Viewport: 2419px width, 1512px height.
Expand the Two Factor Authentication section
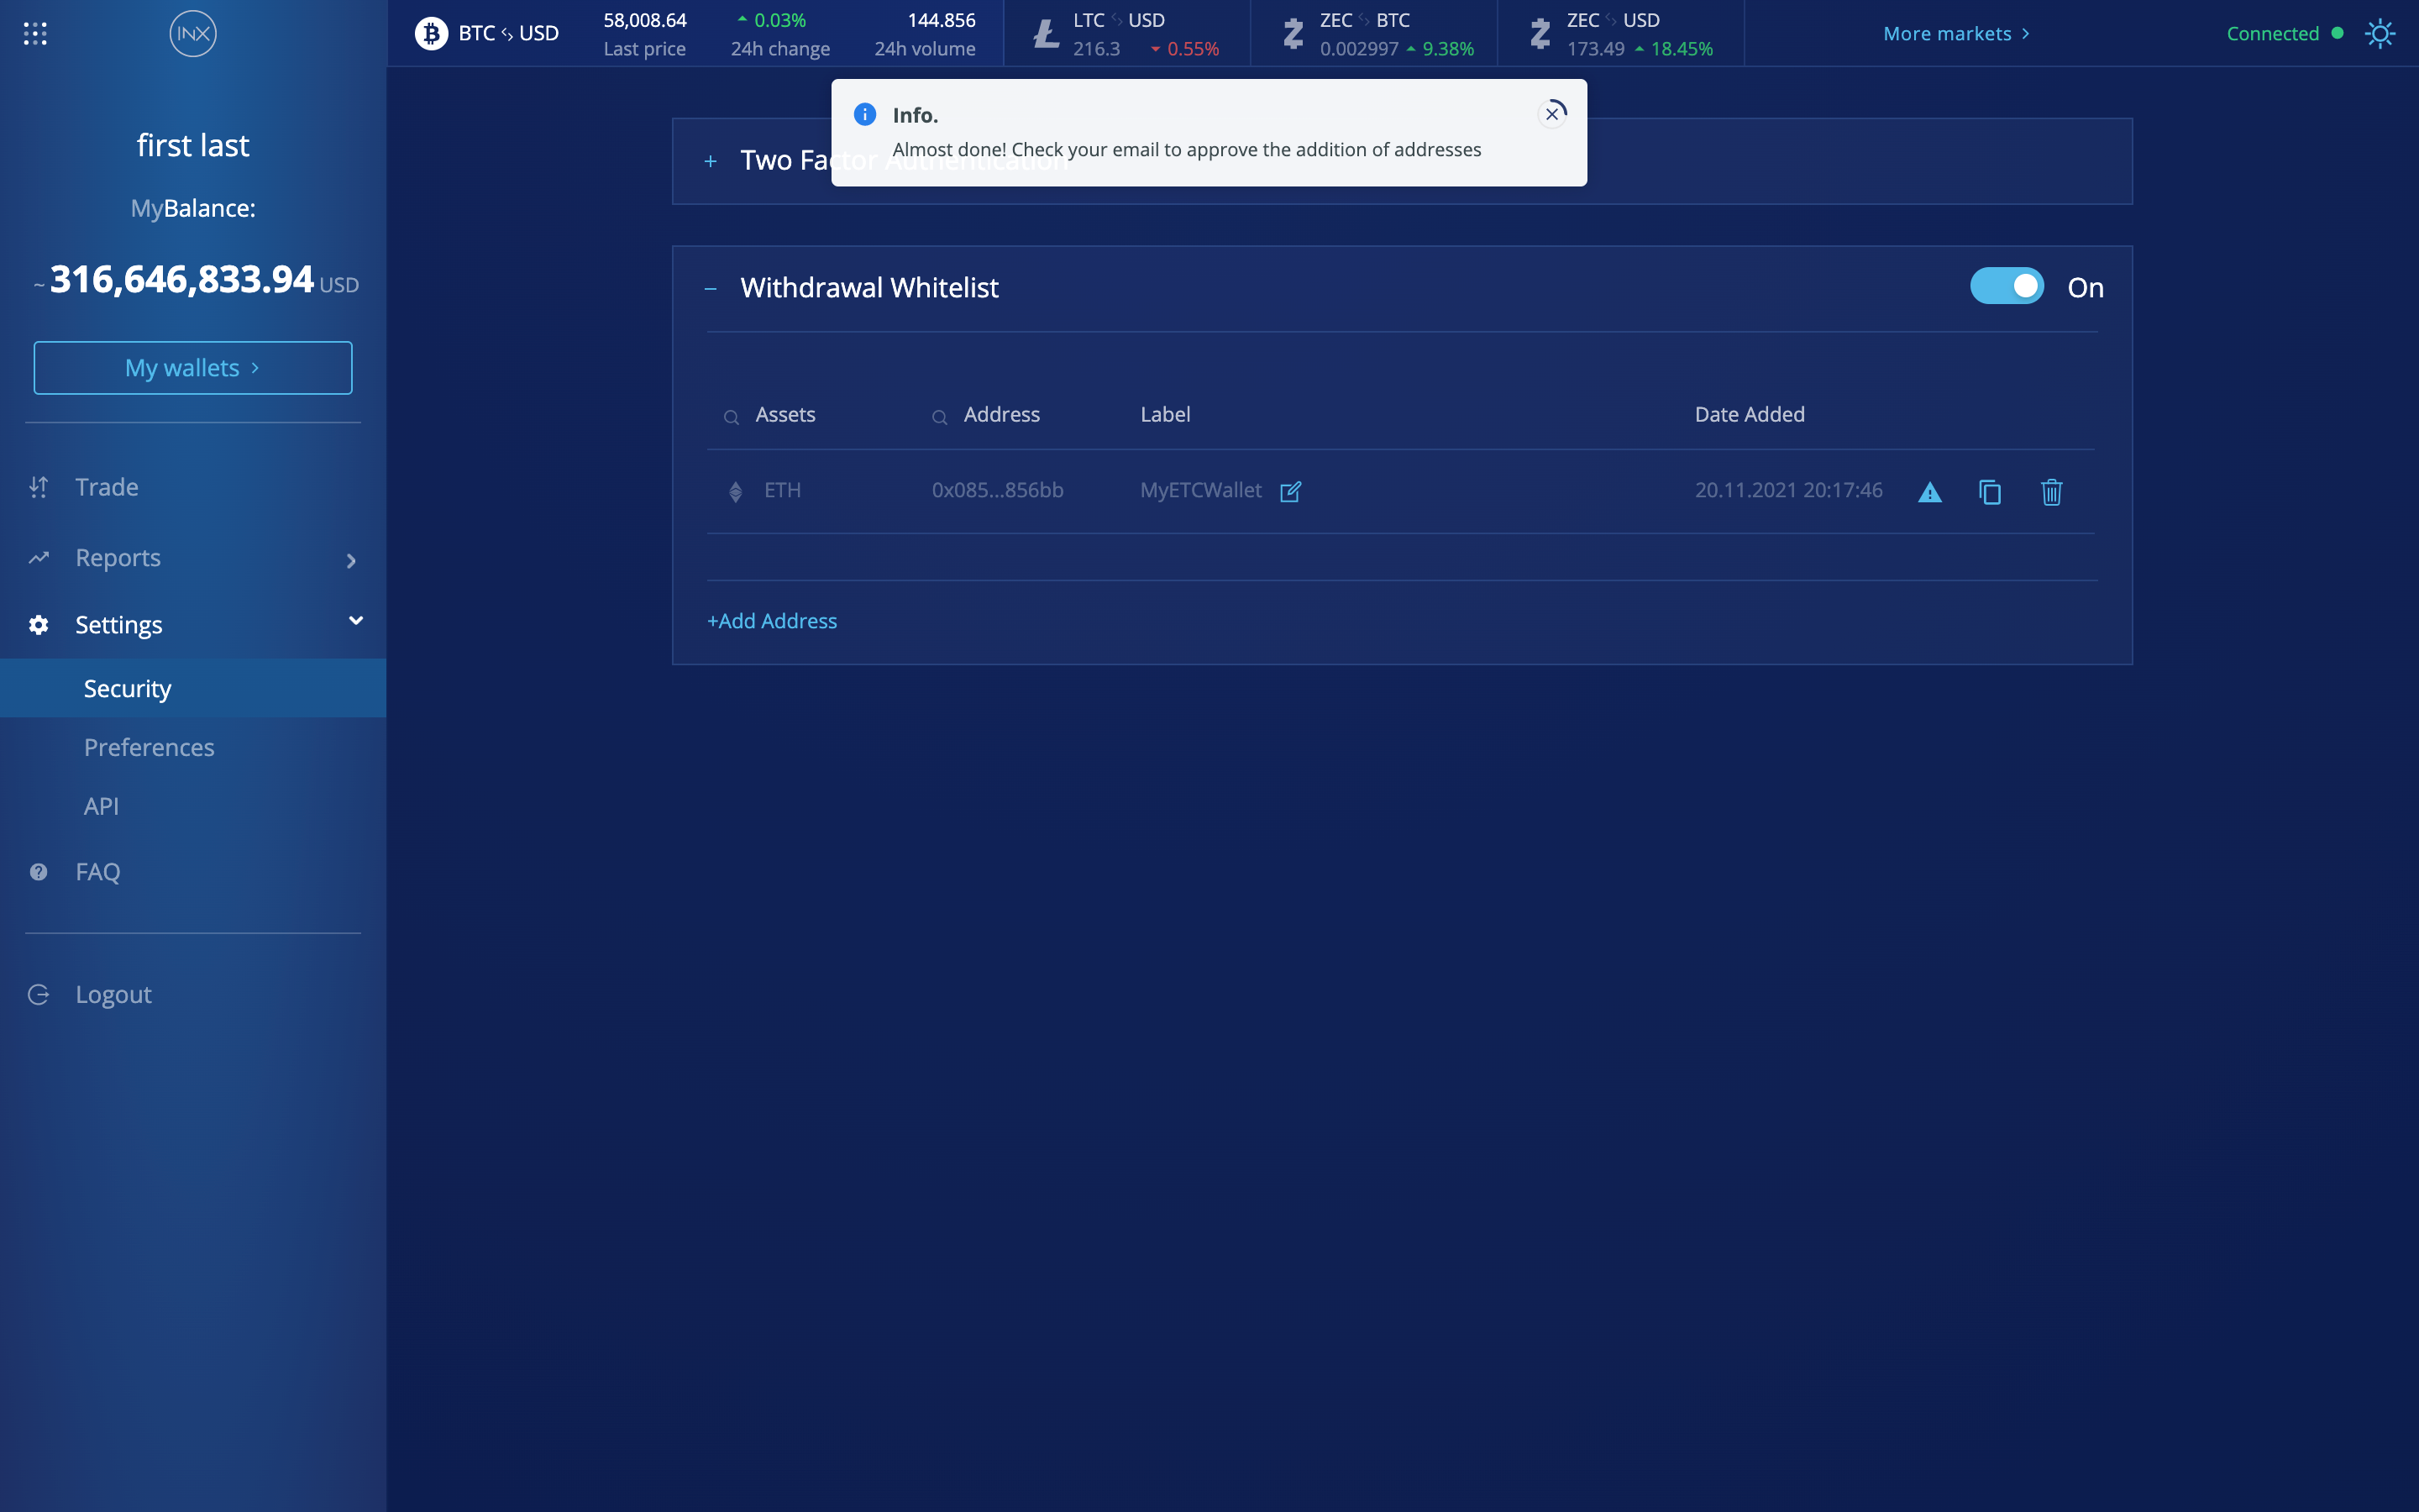pyautogui.click(x=711, y=161)
